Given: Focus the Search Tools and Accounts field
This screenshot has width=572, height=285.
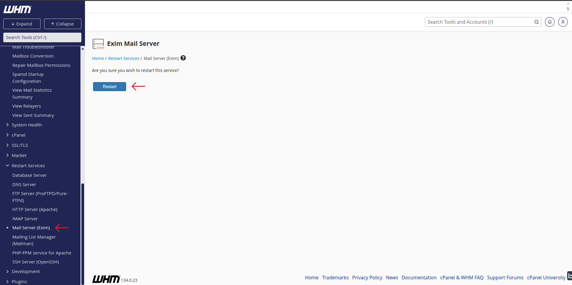Looking at the screenshot, I should click(x=480, y=22).
